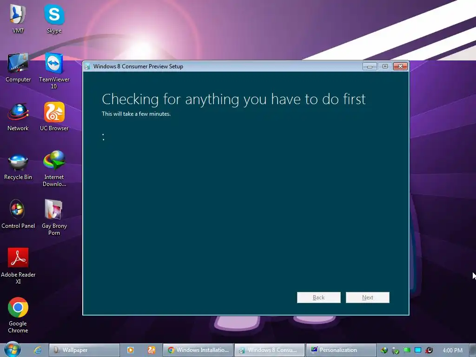The height and width of the screenshot is (357, 476).
Task: Click the UC Browser taskbar icon
Action: point(152,350)
